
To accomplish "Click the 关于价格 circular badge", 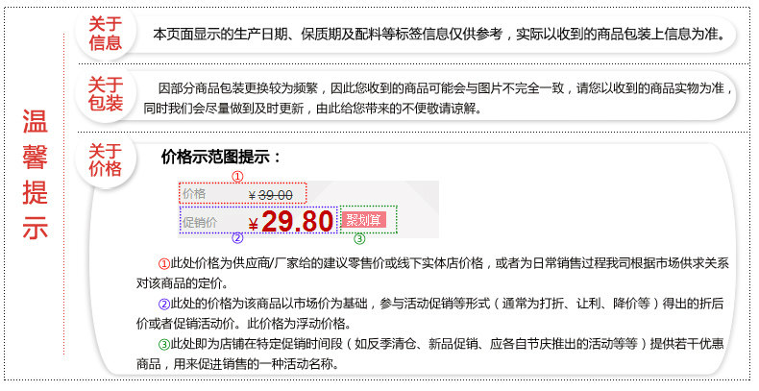I will 105,160.
